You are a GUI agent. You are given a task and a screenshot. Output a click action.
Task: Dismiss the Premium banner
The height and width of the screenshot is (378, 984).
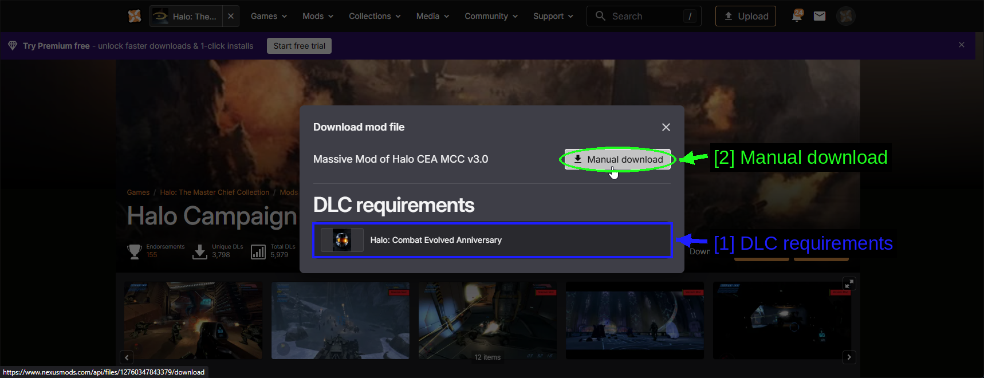[962, 45]
